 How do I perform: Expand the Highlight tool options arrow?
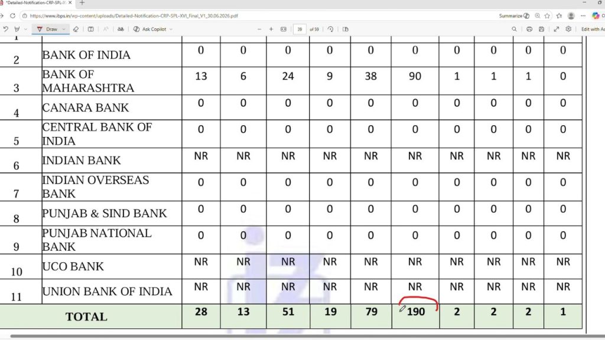(x=25, y=30)
